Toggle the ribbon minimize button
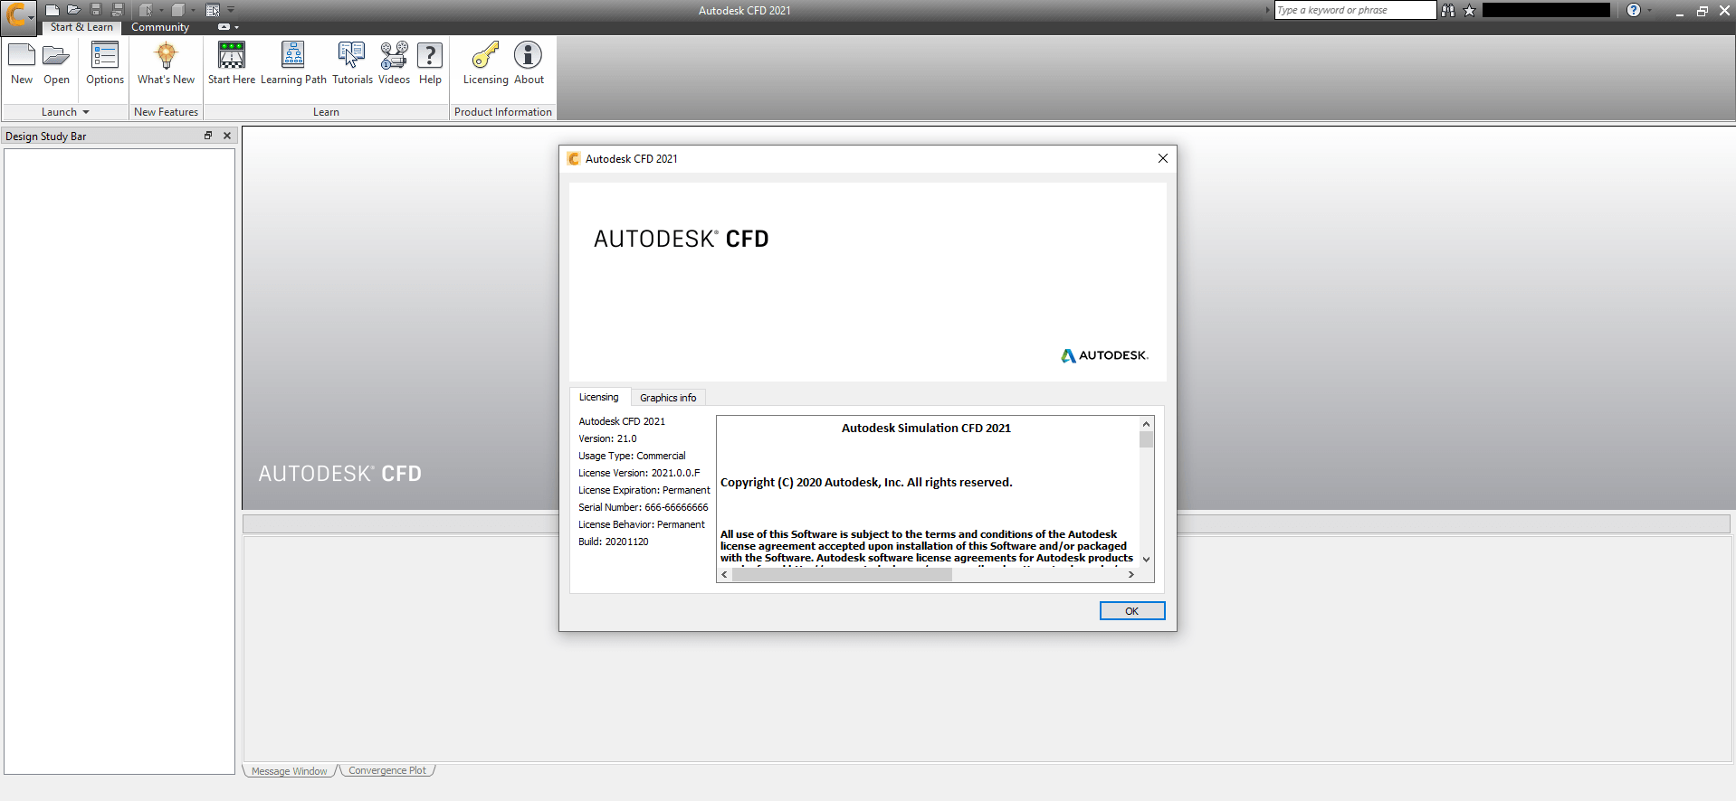This screenshot has width=1736, height=801. coord(224,27)
